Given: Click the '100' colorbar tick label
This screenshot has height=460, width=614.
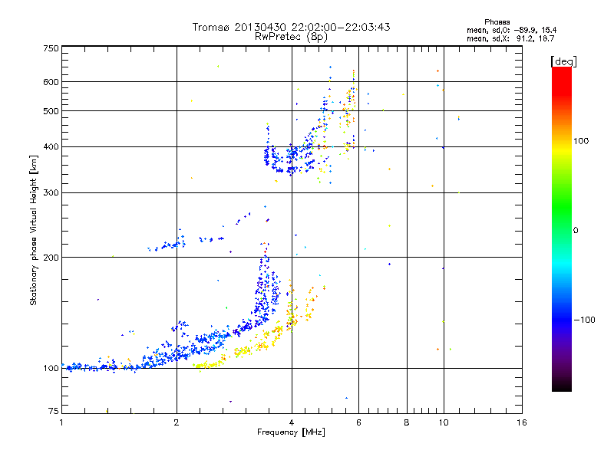Looking at the screenshot, I should coord(581,141).
